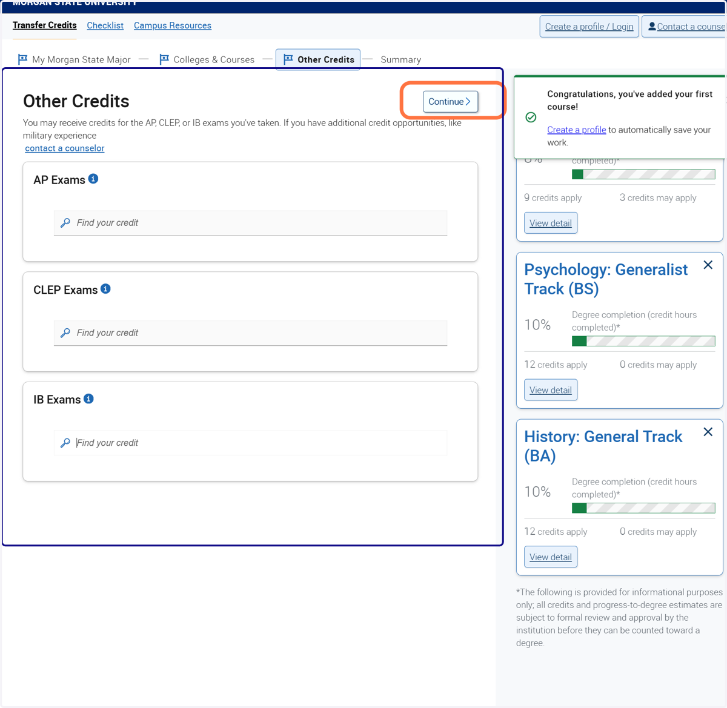The image size is (727, 708).
Task: Follow the contact a counselor link
Action: pos(65,148)
